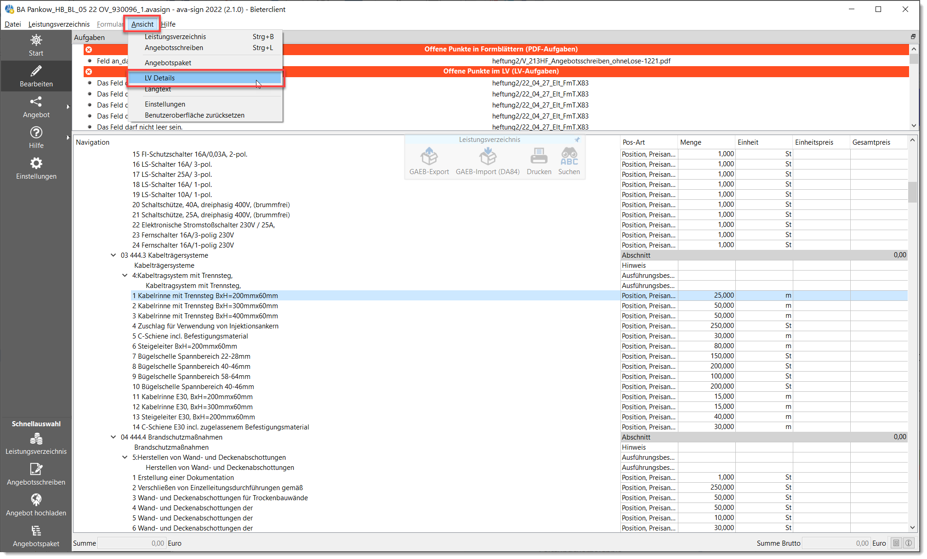Image resolution: width=927 pixels, height=559 pixels.
Task: Click Einheitspreis cell of Kabelrinne 300mmx60mm row
Action: (x=821, y=306)
